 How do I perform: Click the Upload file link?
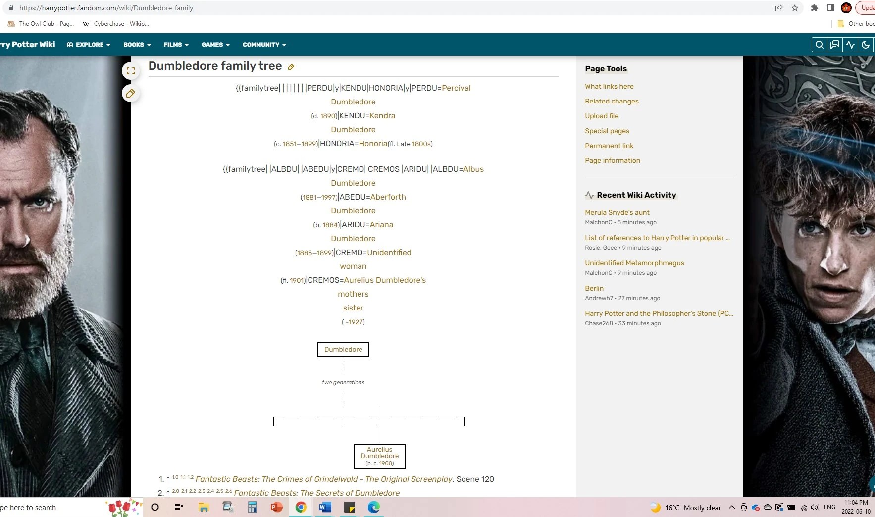coord(601,116)
